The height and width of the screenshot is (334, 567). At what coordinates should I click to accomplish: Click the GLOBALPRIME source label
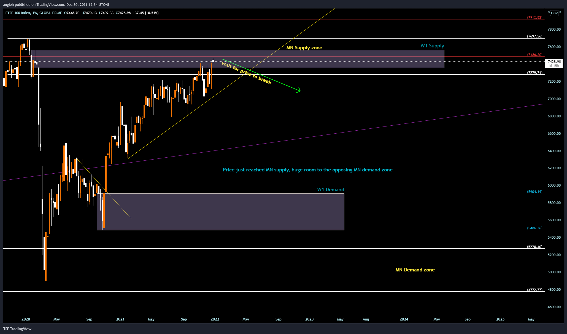[51, 13]
